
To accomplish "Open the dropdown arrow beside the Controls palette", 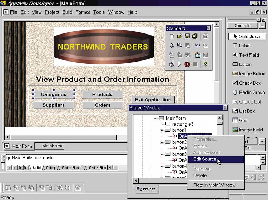I will [x=262, y=141].
